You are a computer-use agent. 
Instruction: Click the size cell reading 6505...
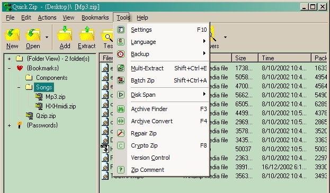(244, 104)
